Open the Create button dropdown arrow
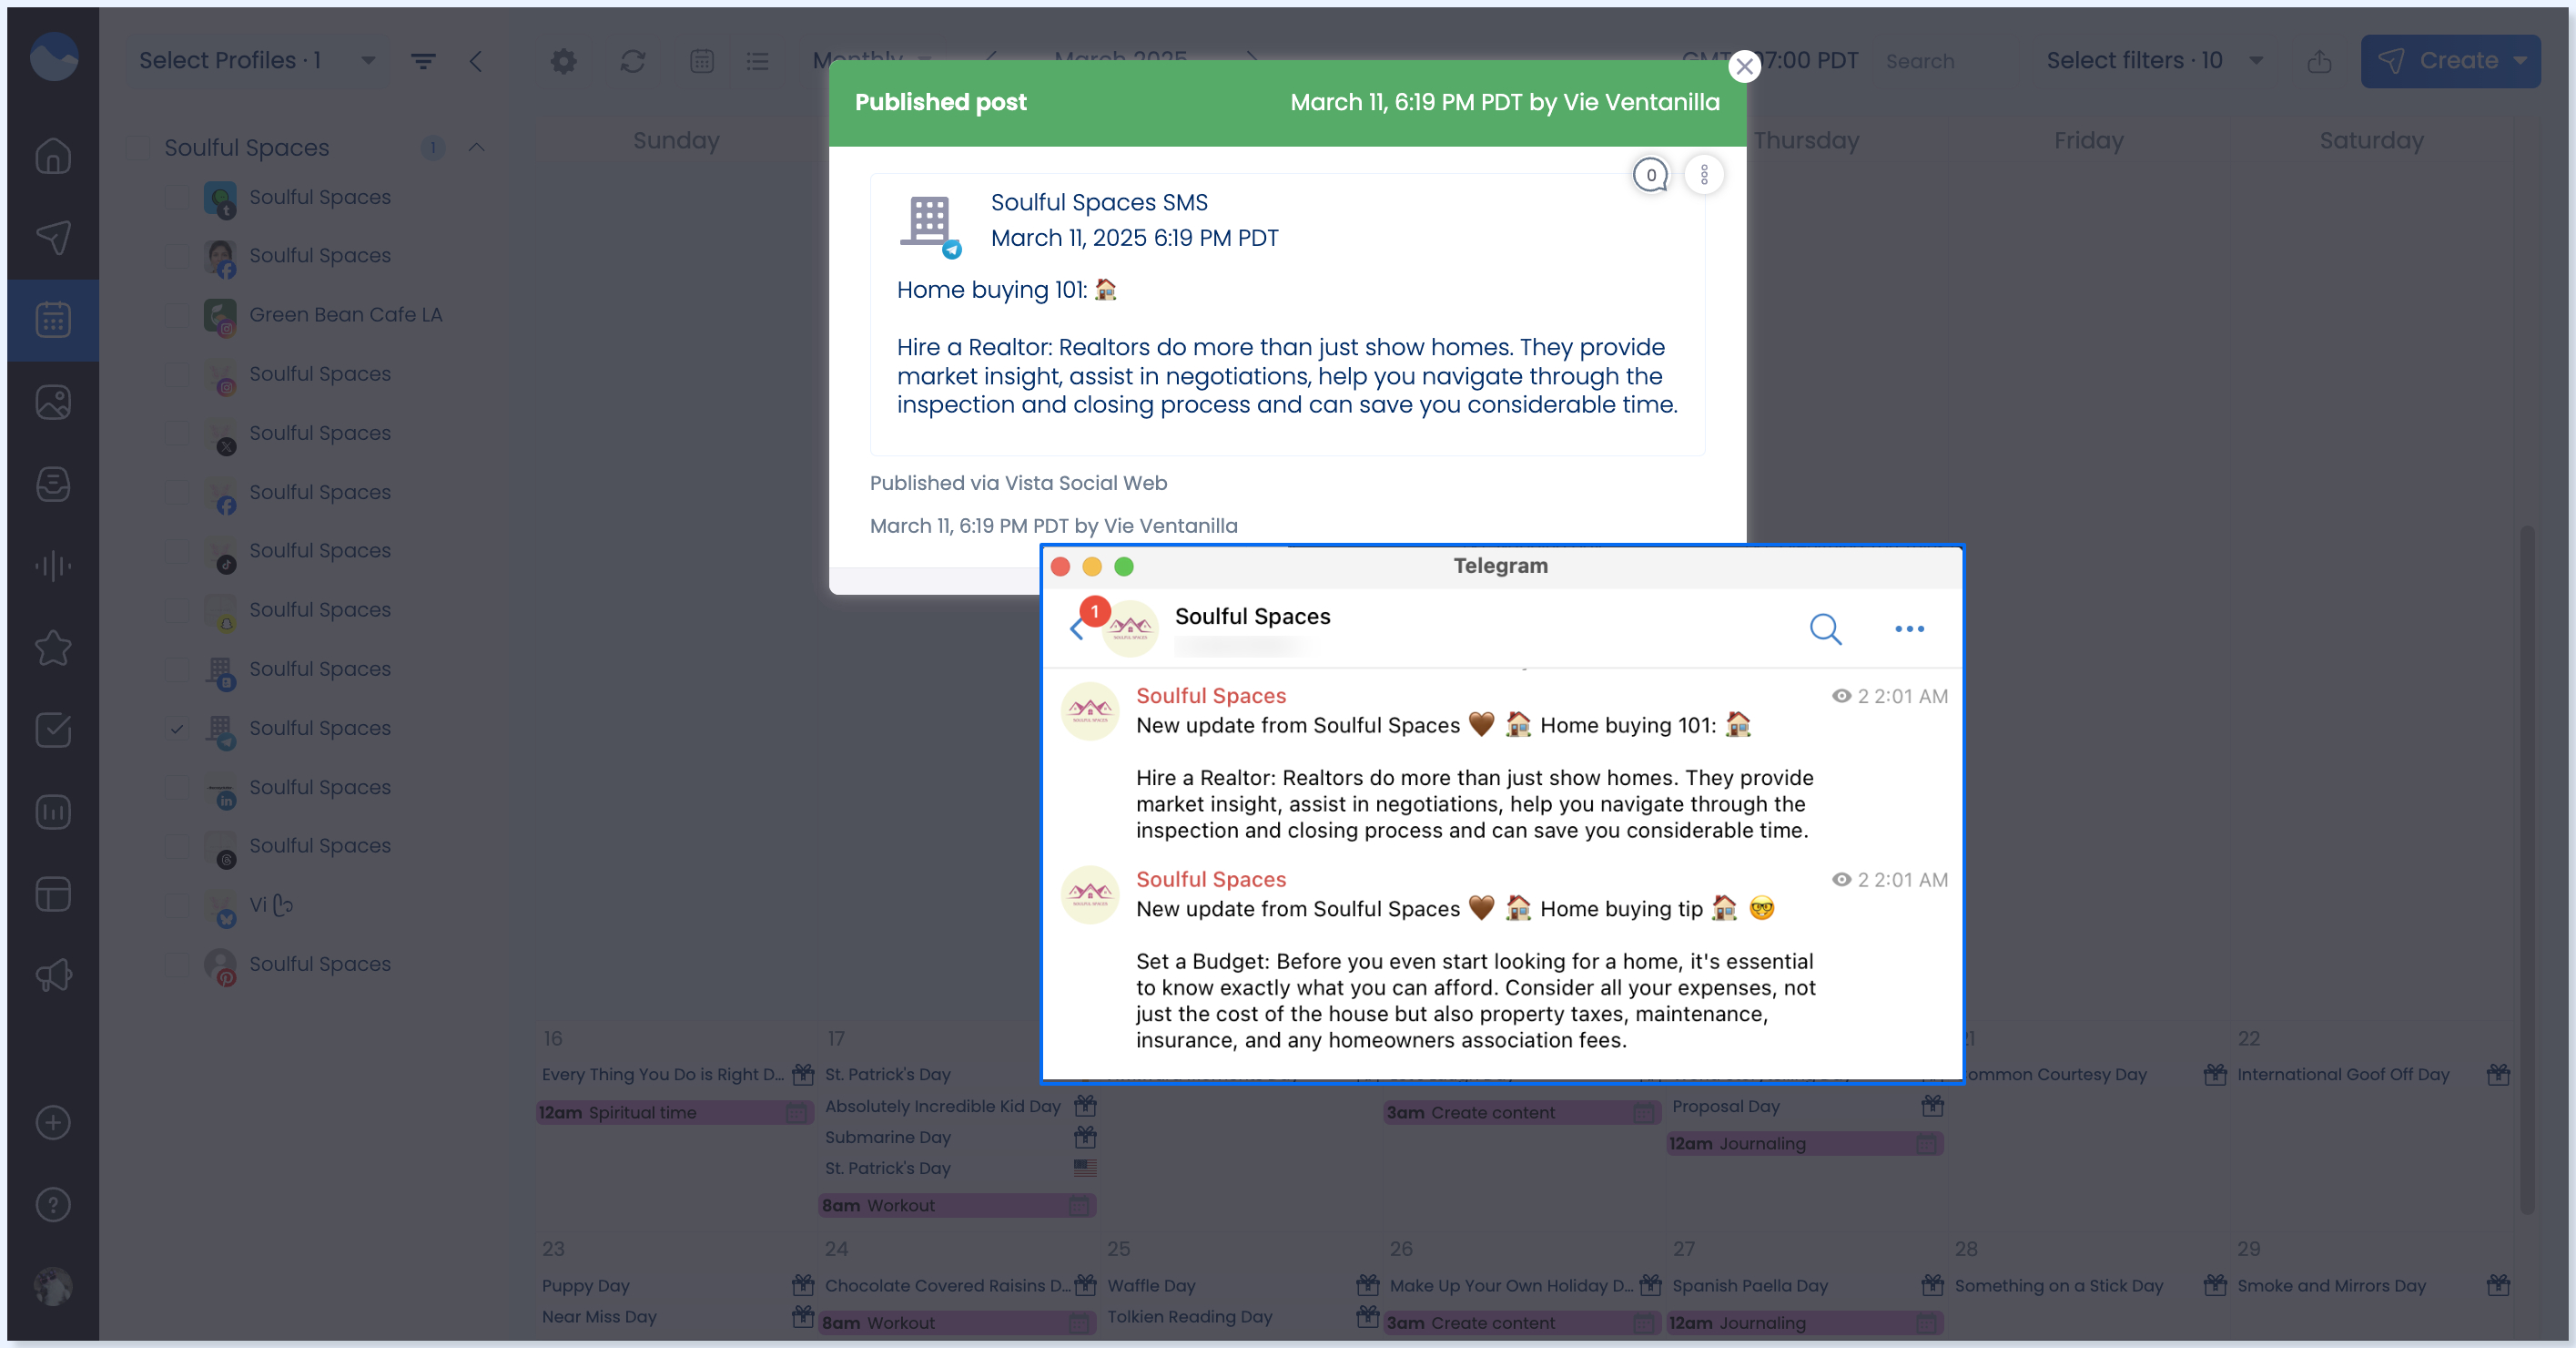This screenshot has height=1348, width=2576. (x=2520, y=61)
